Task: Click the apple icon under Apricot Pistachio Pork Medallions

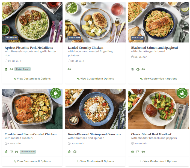Action: coord(6,69)
